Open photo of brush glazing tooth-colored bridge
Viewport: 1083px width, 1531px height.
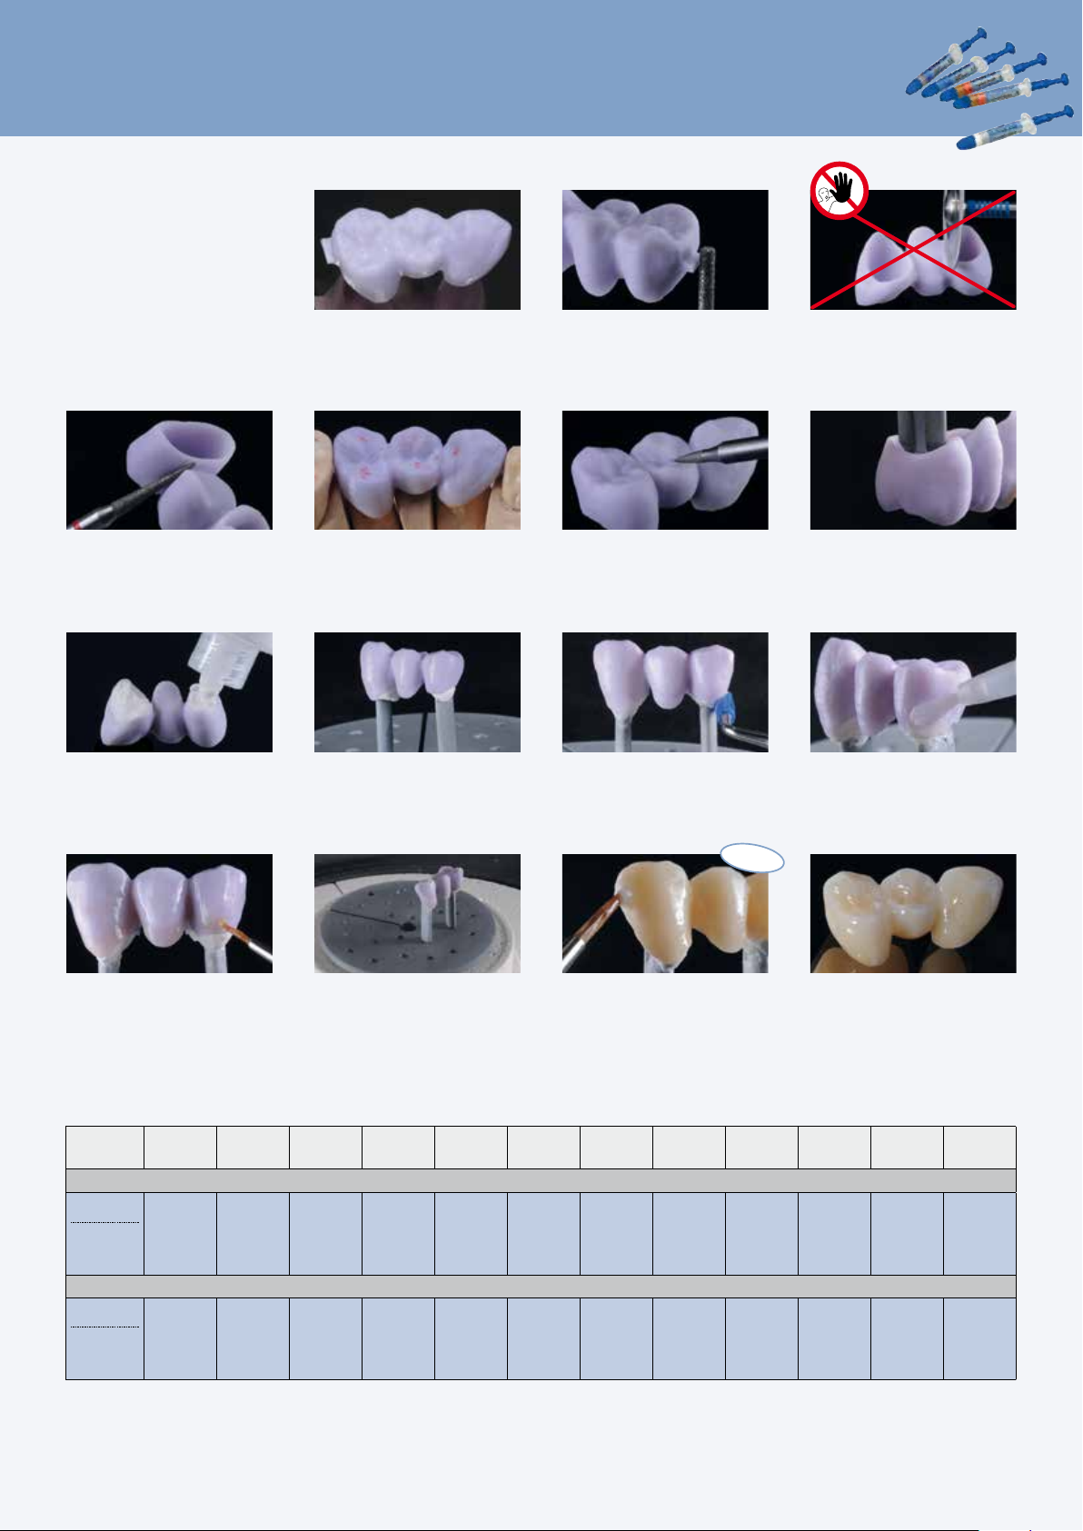(x=665, y=913)
